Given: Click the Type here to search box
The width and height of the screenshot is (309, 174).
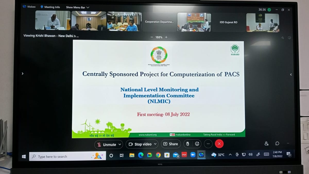Looking at the screenshot, I should [x=67, y=156].
